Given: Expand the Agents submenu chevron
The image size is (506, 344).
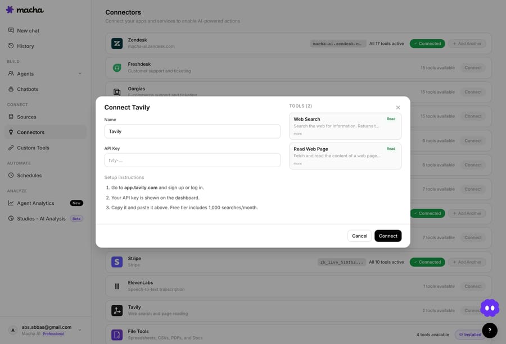Looking at the screenshot, I should [x=80, y=74].
